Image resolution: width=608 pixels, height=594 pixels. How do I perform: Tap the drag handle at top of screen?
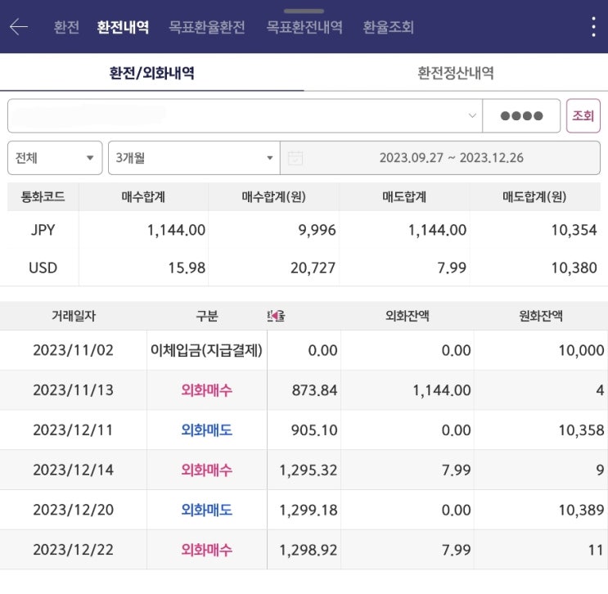click(x=304, y=11)
